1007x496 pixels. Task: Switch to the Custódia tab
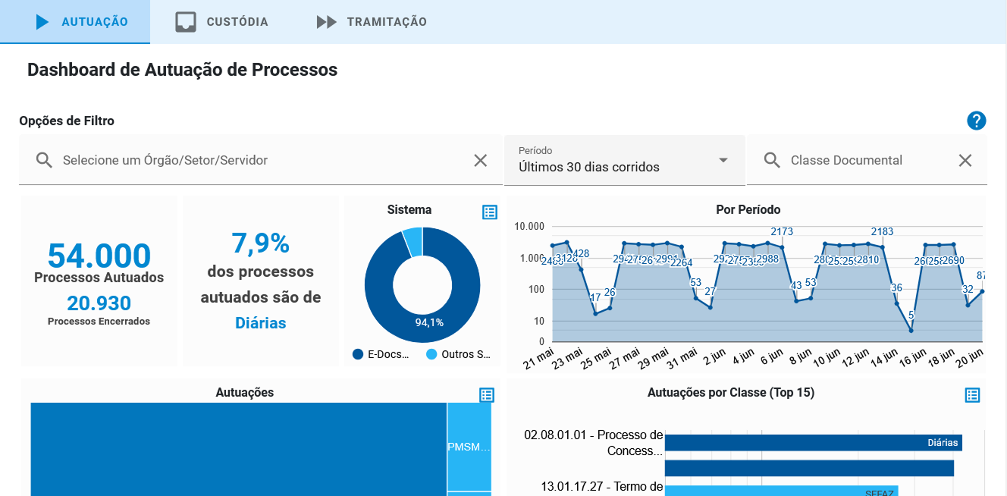222,22
